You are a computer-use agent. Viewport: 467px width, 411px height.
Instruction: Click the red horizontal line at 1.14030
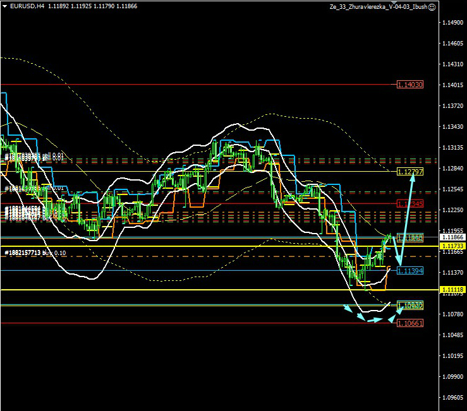[190, 84]
